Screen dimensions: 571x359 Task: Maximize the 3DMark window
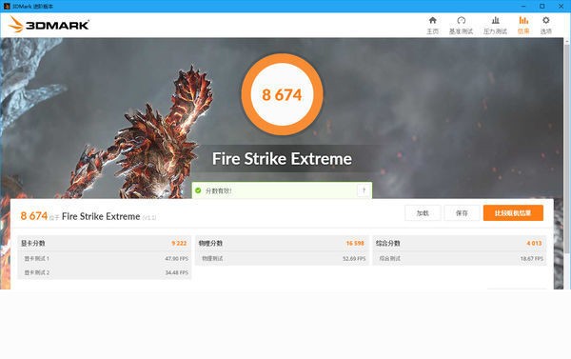(x=542, y=7)
